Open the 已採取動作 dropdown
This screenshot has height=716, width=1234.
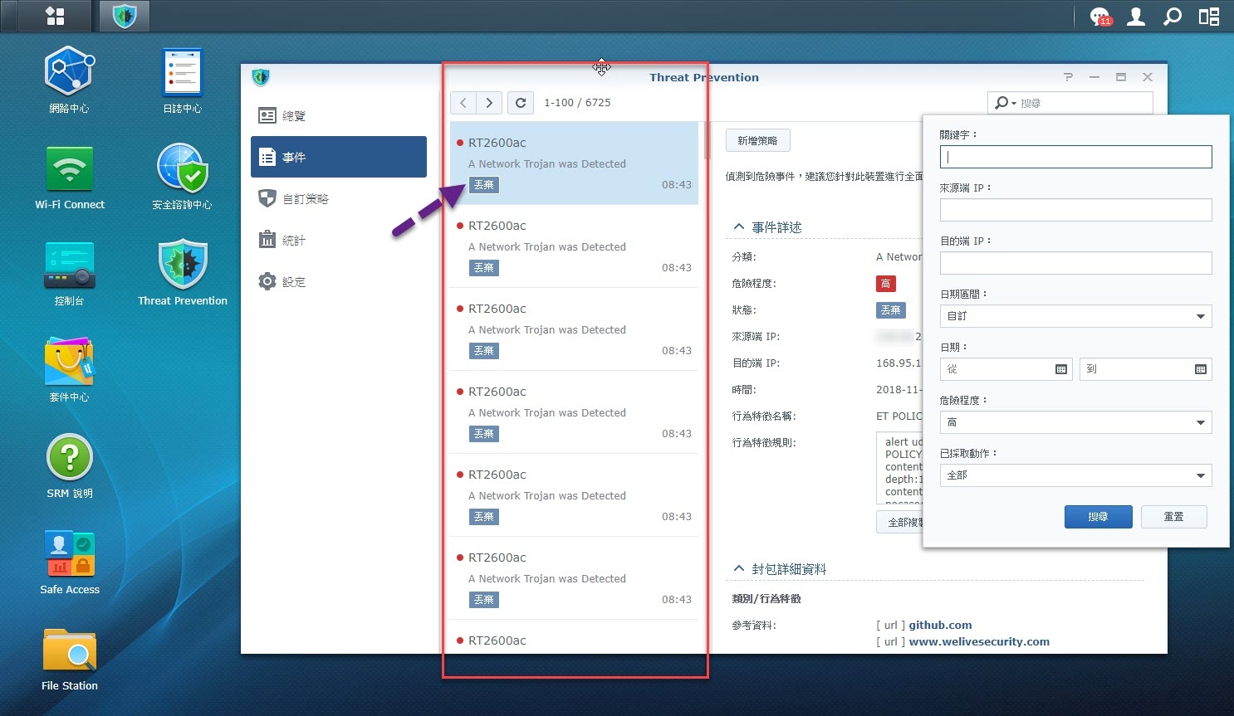(x=1076, y=475)
